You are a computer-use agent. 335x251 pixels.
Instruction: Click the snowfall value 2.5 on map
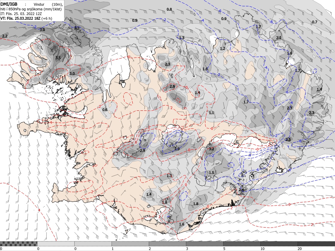tap(288, 140)
